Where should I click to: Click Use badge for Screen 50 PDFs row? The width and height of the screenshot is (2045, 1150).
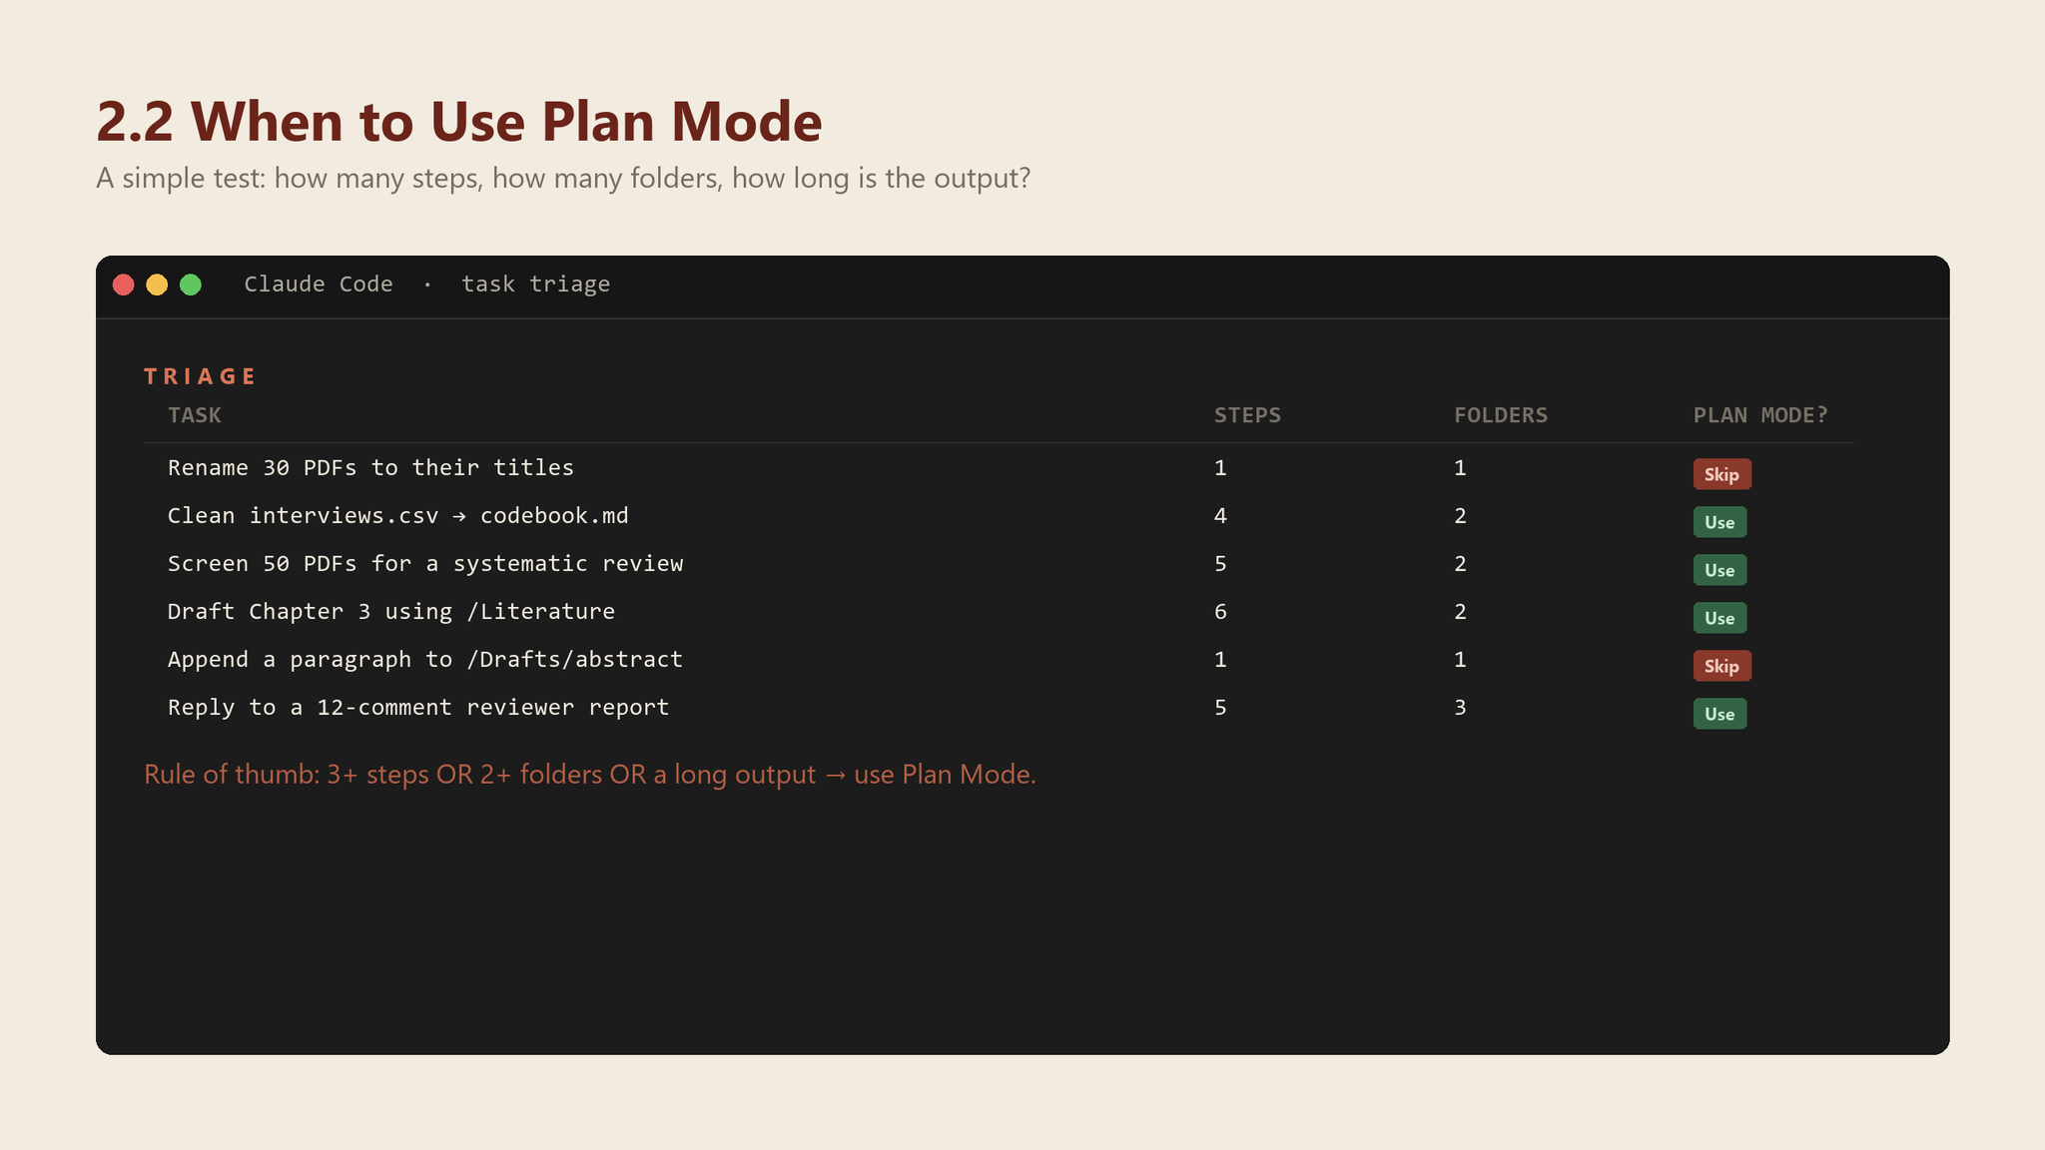coord(1719,570)
